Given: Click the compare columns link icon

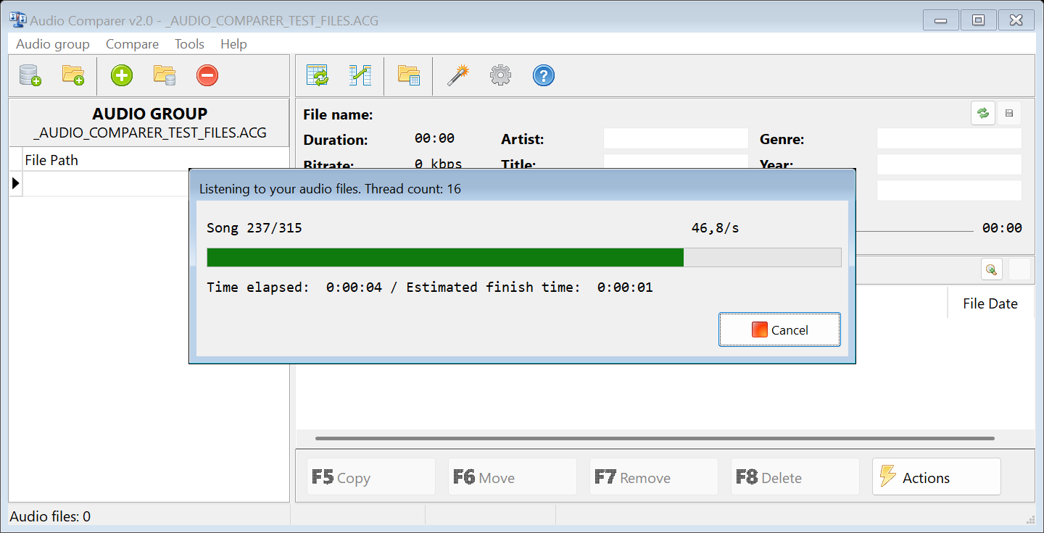Looking at the screenshot, I should click(360, 75).
